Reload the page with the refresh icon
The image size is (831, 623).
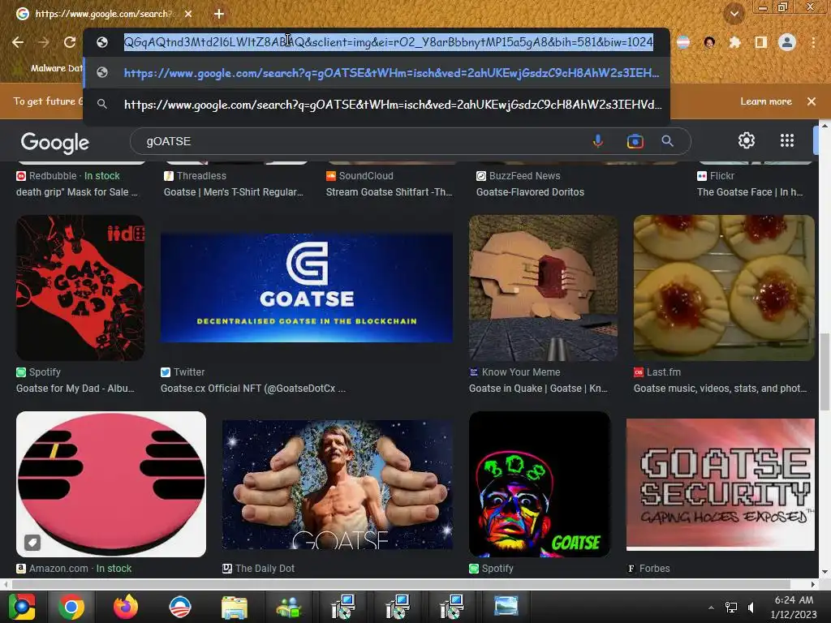point(70,42)
